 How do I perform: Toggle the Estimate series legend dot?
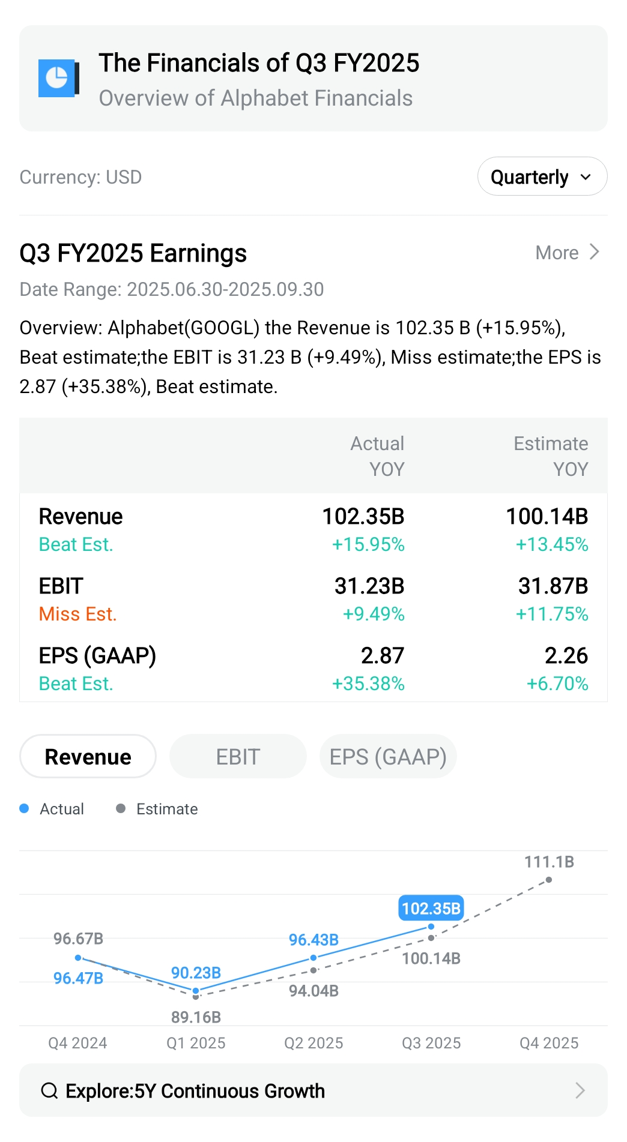pos(121,809)
